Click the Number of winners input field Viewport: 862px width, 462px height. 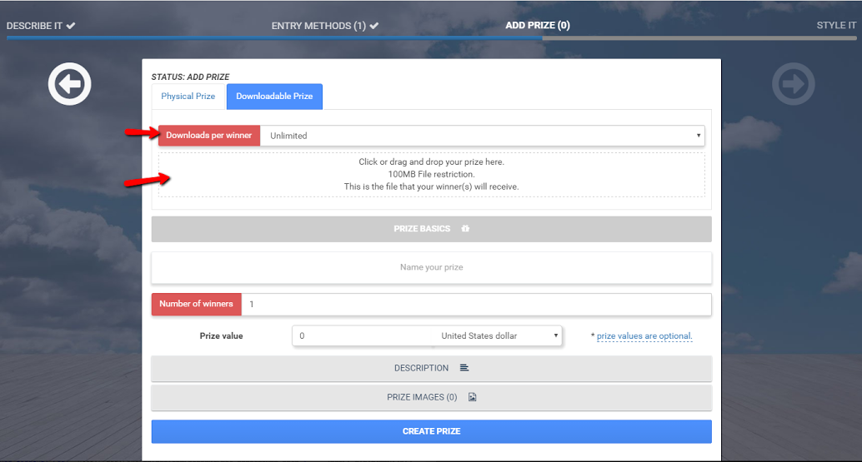477,305
